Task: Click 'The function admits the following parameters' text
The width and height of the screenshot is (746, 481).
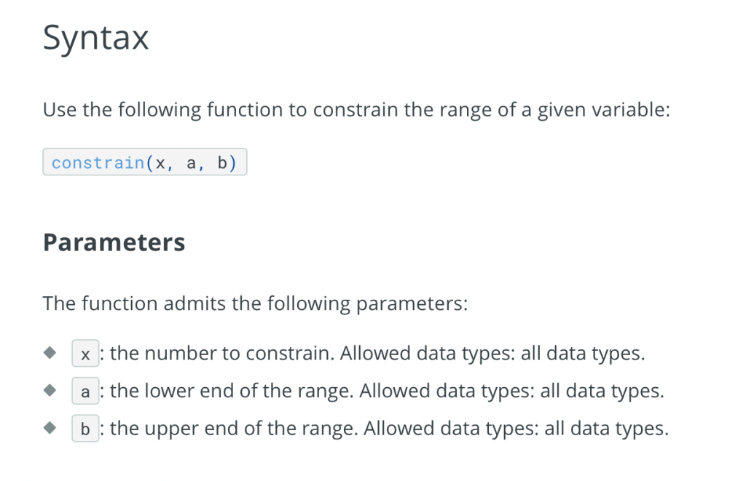Action: [255, 302]
